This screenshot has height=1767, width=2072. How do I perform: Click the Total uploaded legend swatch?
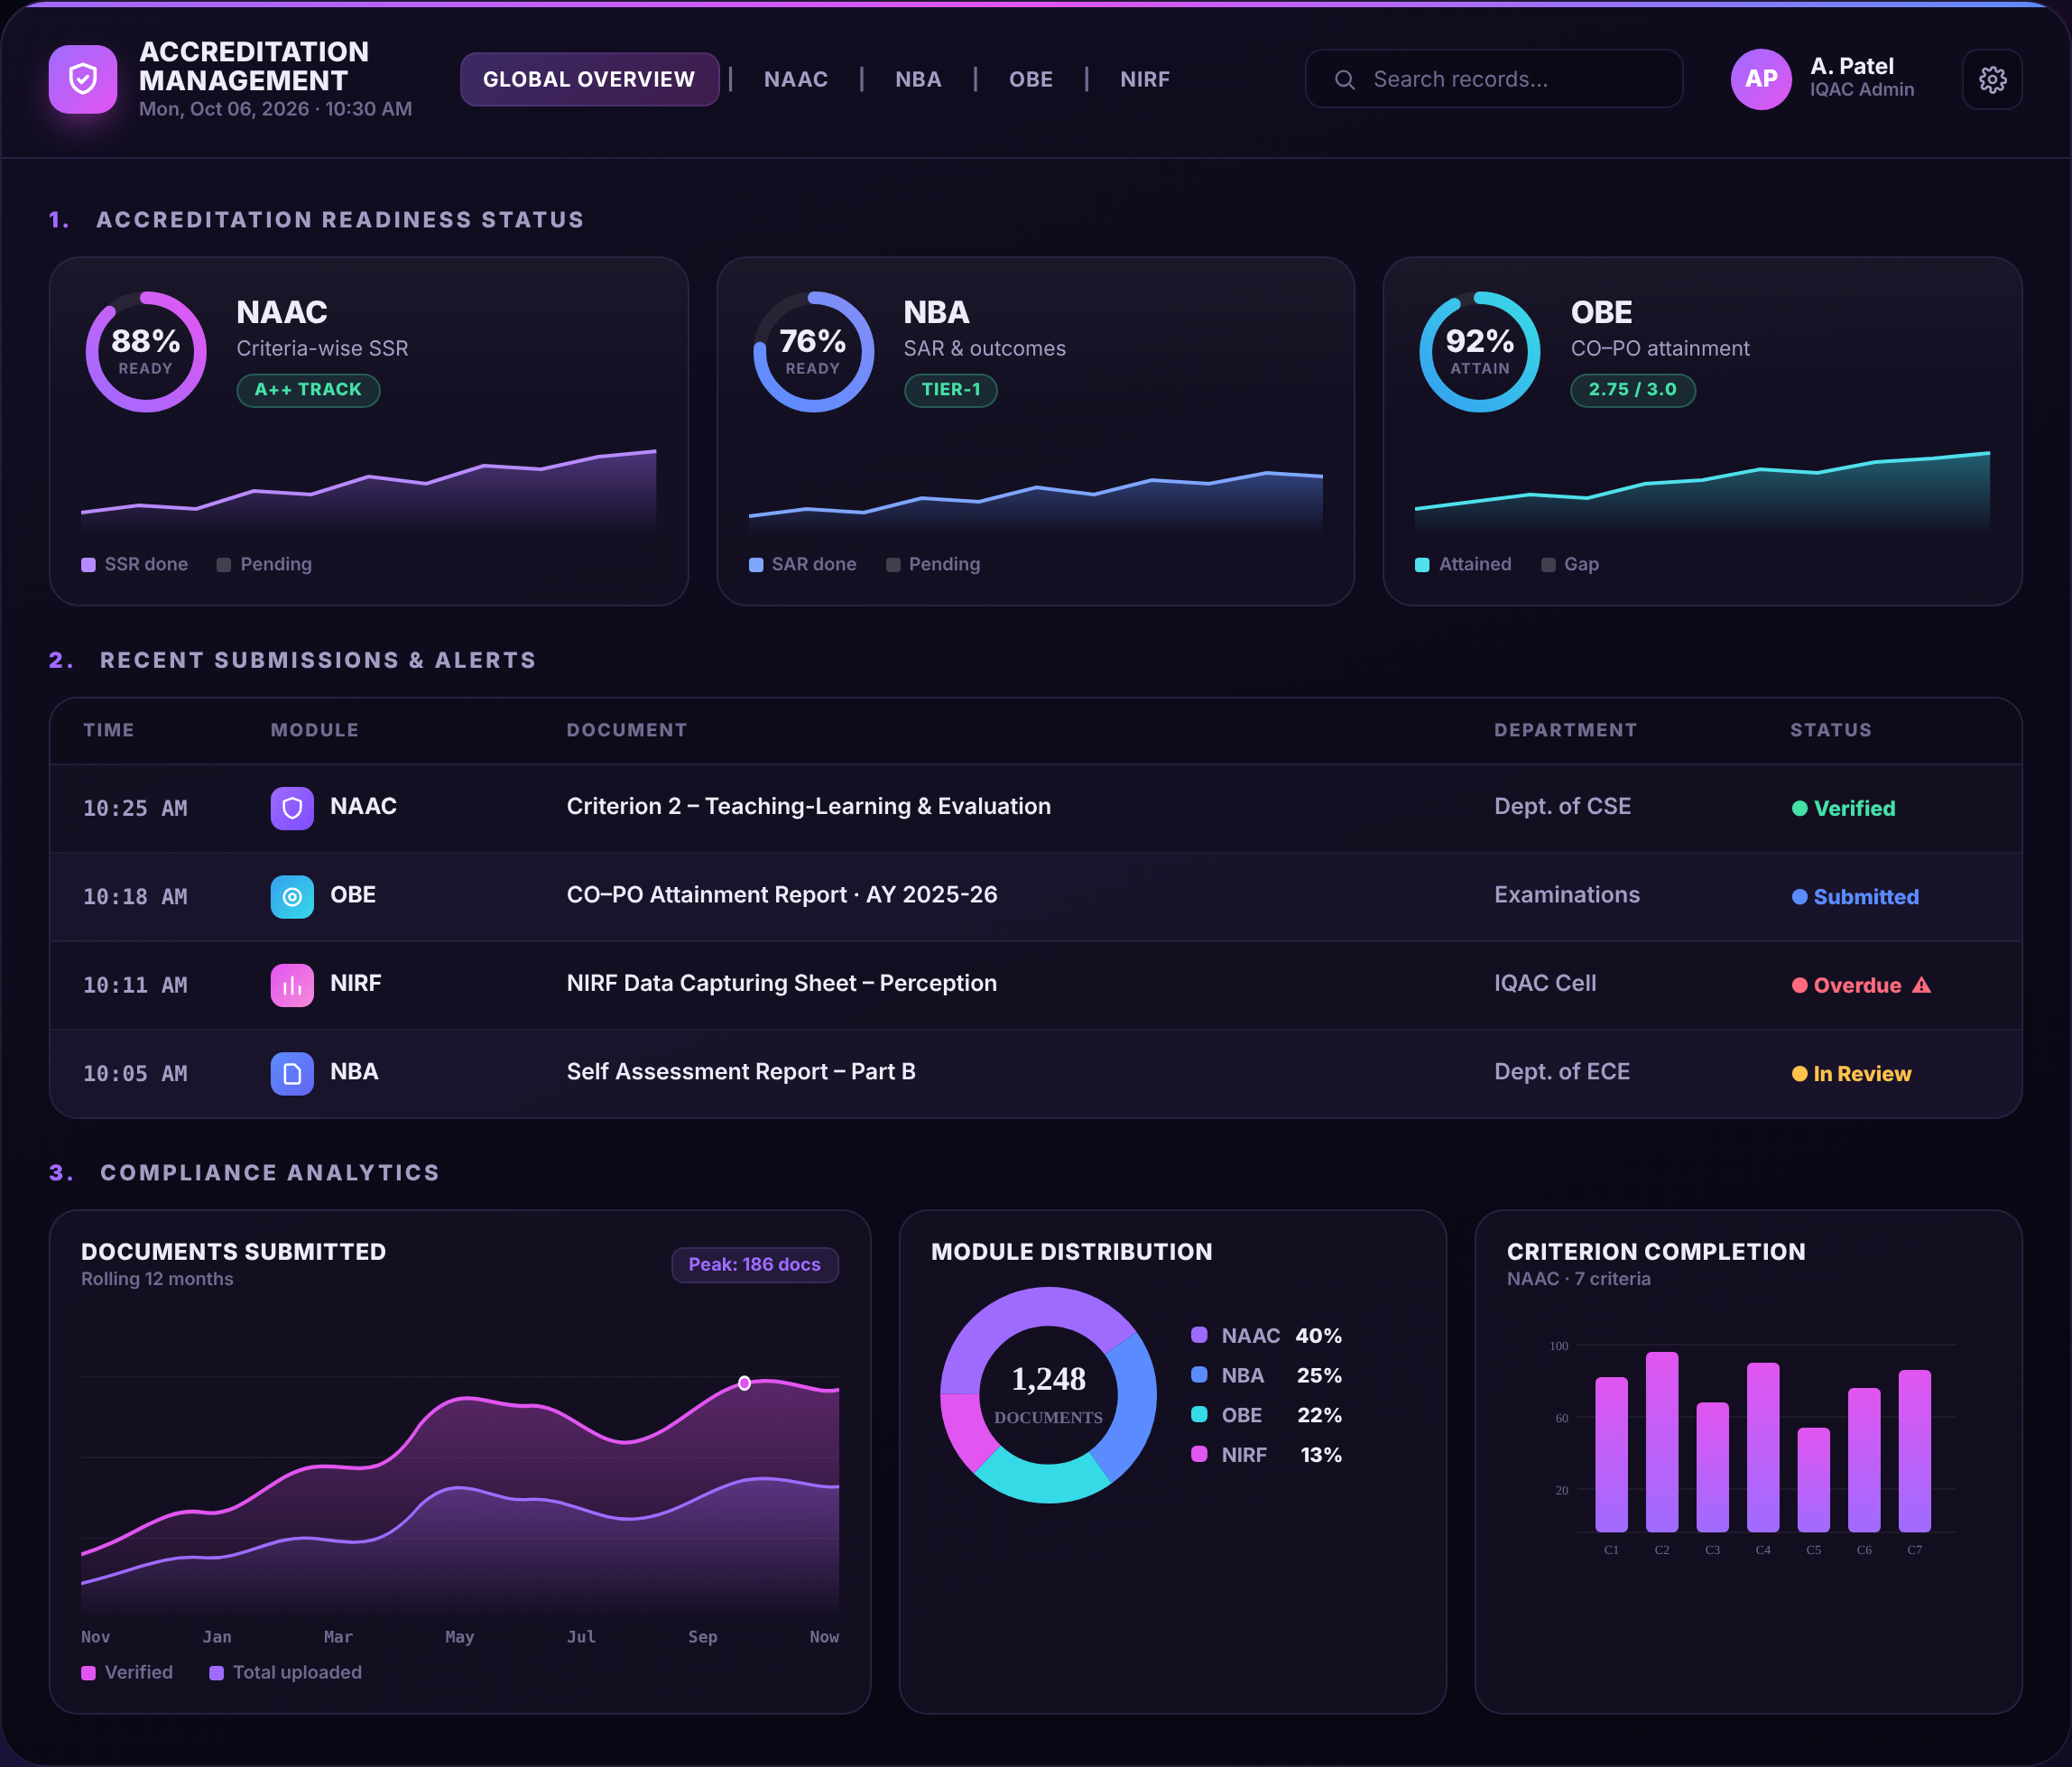pos(216,1673)
